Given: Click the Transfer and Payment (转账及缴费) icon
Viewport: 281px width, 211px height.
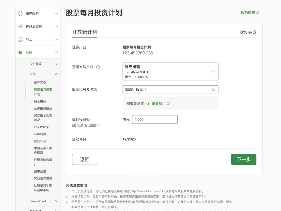Looking at the screenshot, I should 21,27.
